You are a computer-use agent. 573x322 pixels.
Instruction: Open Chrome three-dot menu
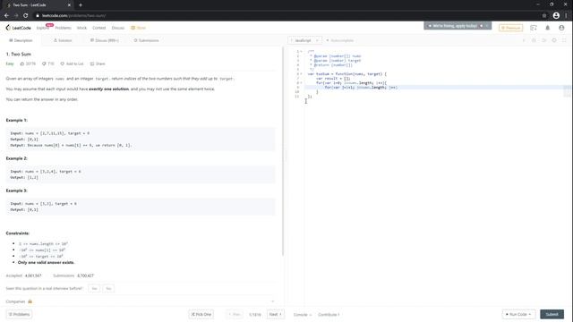pyautogui.click(x=567, y=16)
